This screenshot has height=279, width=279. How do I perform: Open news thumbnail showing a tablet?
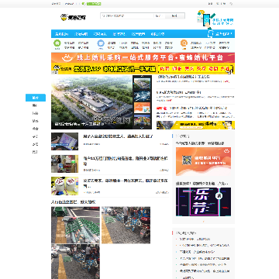pyautogui.click(x=64, y=141)
